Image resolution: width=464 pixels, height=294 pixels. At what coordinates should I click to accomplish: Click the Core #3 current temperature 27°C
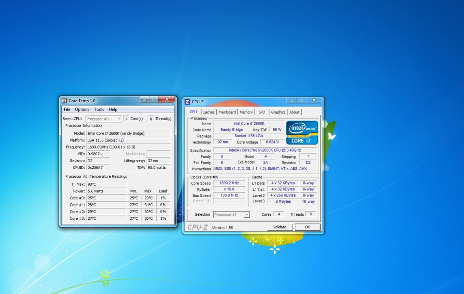pyautogui.click(x=106, y=218)
